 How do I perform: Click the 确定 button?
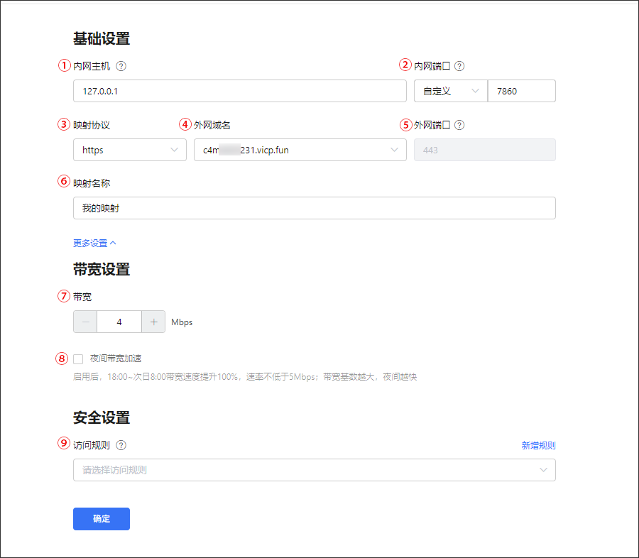[x=102, y=519]
